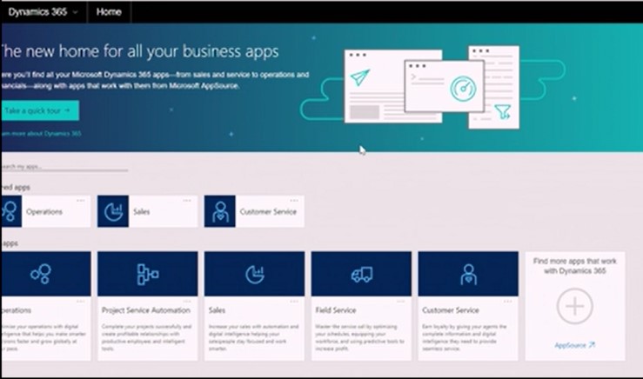Click the Operations icon in my apps
The image size is (643, 379).
(40, 275)
